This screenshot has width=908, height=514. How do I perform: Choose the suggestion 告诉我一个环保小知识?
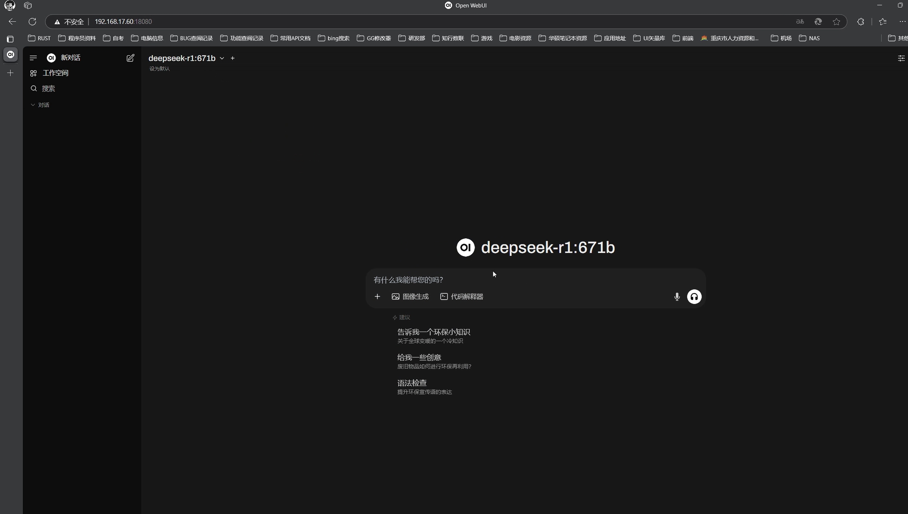434,336
